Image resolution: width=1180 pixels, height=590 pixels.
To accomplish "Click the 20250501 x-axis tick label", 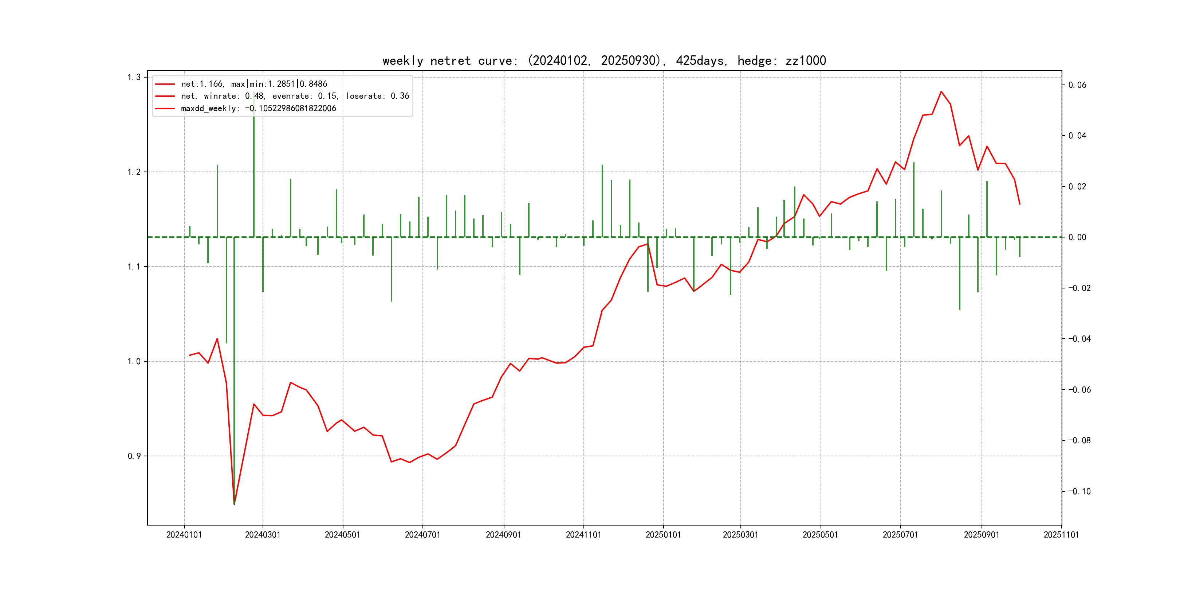I will (x=820, y=535).
